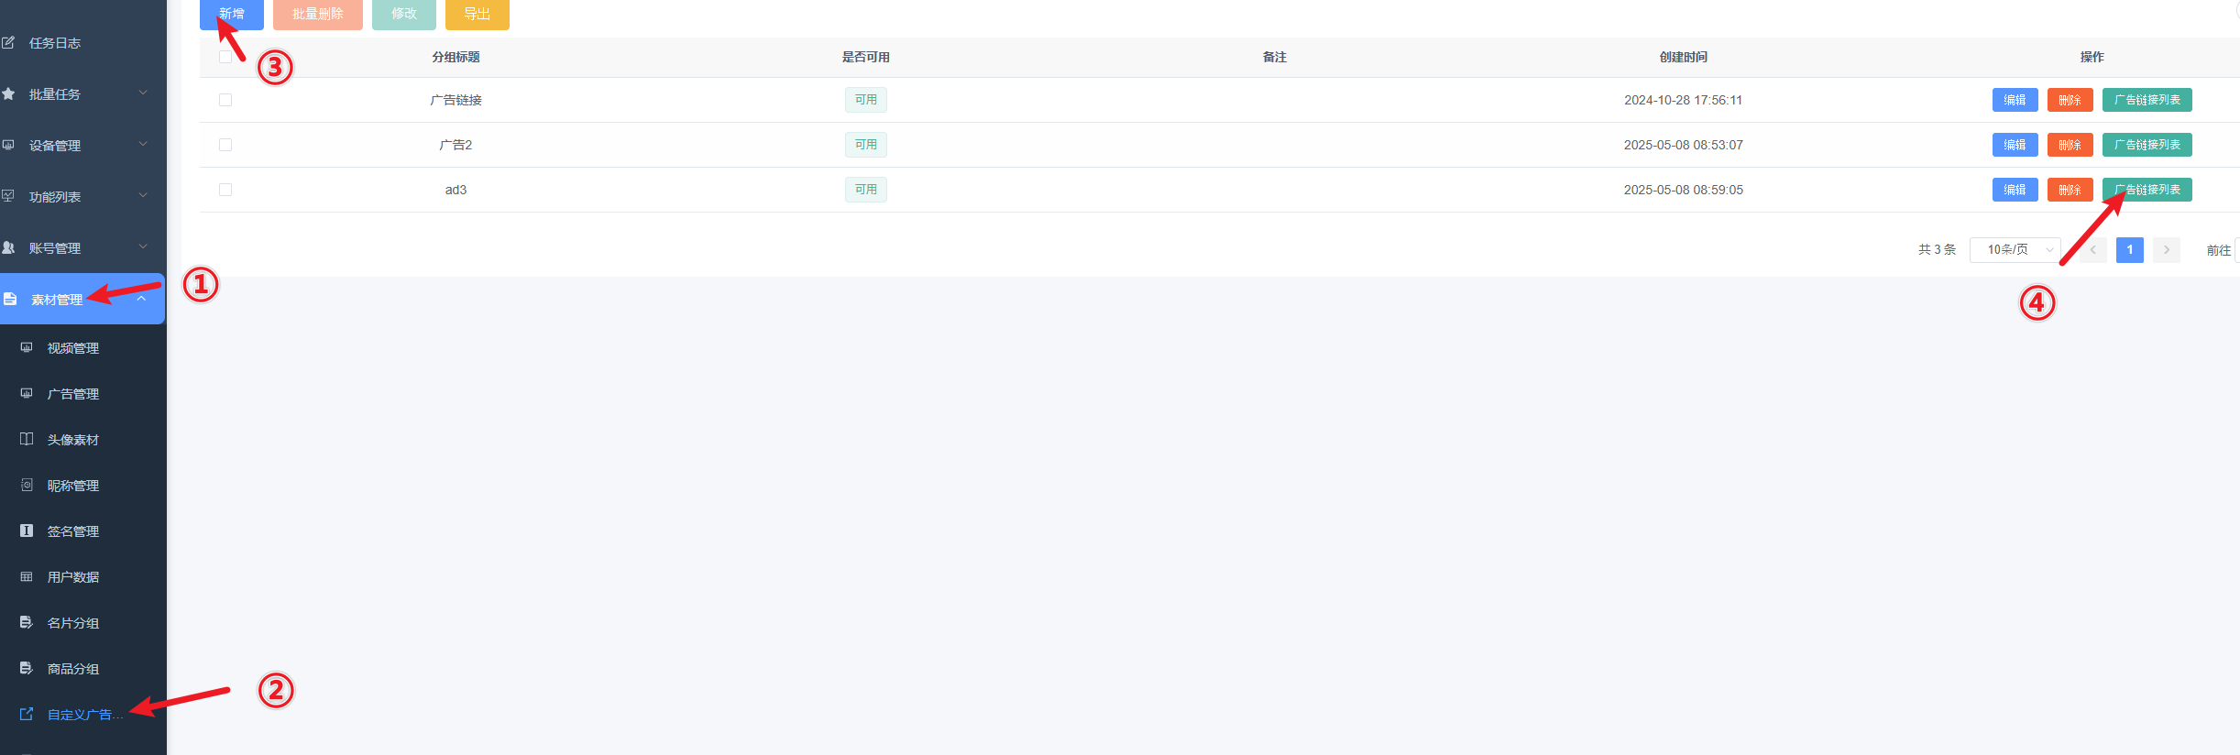2240x755 pixels.
Task: Click the document icon beside 素材管理
Action: [x=10, y=299]
